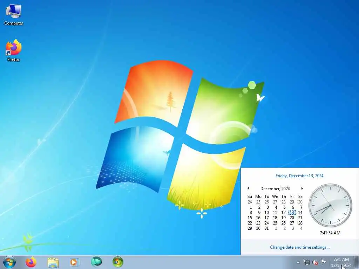Click the teal globe icon in taskbar
Viewport: 359px width, 269px height.
point(96,262)
